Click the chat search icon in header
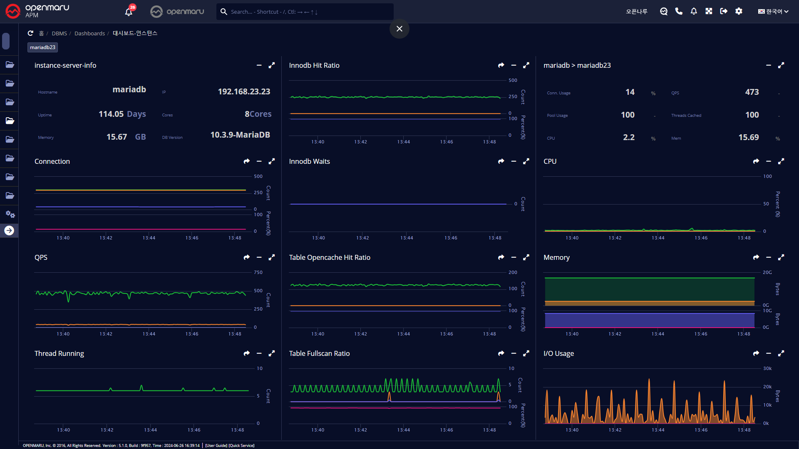The width and height of the screenshot is (799, 449). (664, 11)
